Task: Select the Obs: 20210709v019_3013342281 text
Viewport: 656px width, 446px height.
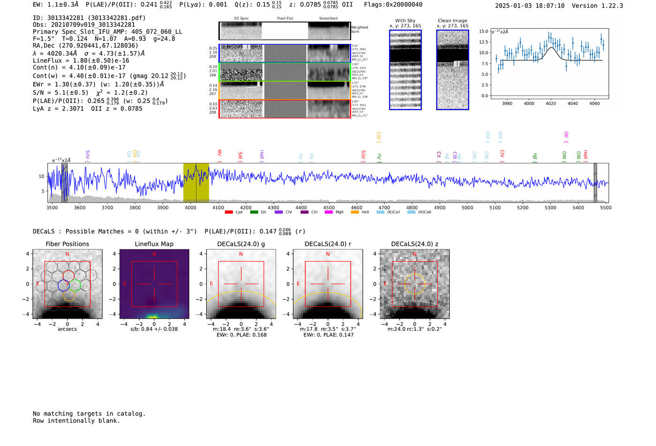Action: pyautogui.click(x=84, y=25)
